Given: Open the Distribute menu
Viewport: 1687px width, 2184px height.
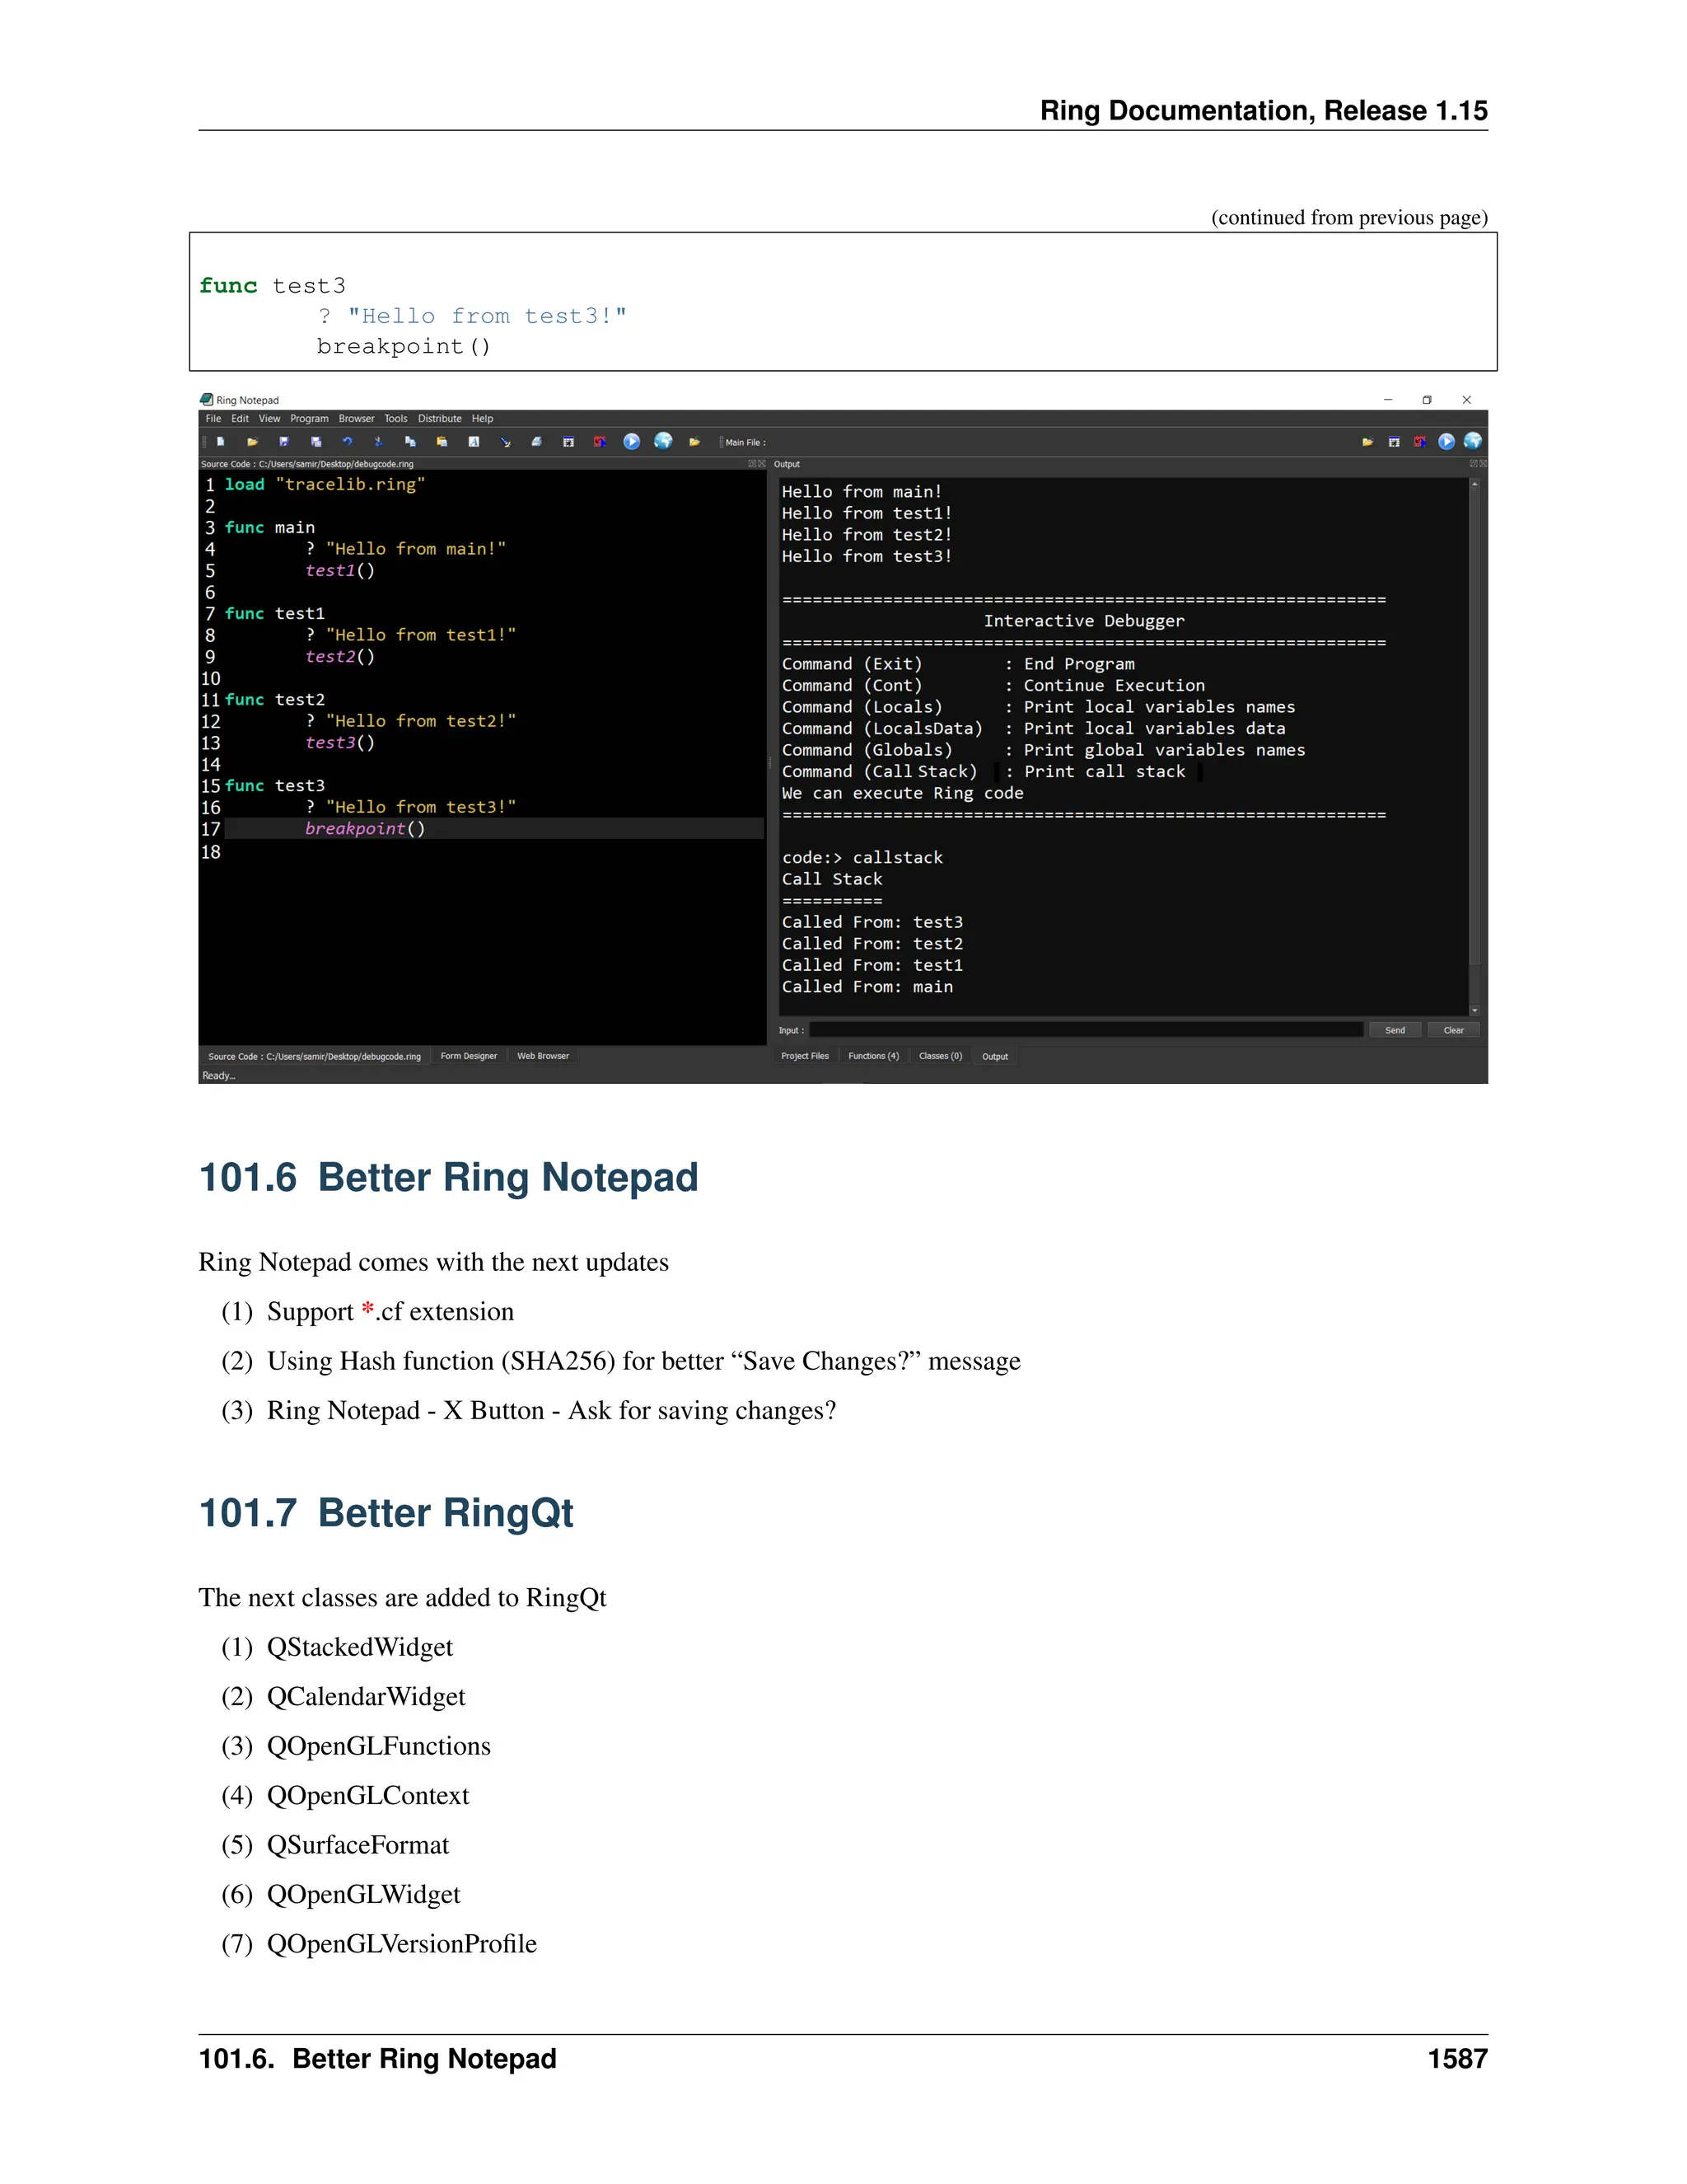Looking at the screenshot, I should pyautogui.click(x=439, y=419).
